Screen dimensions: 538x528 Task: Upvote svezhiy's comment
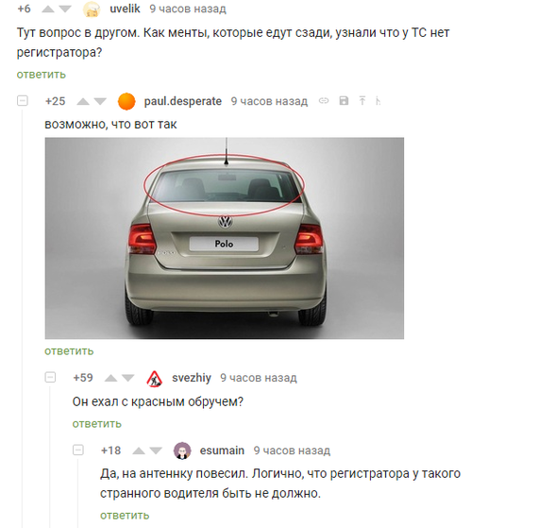[110, 378]
